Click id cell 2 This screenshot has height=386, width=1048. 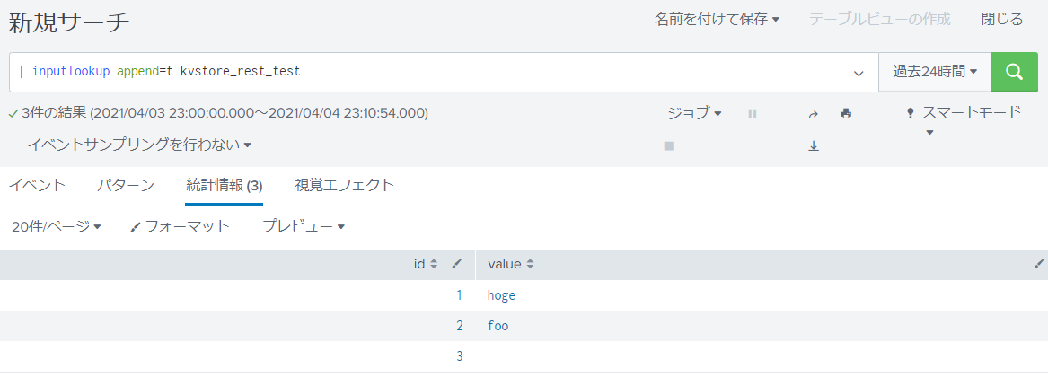click(x=459, y=326)
